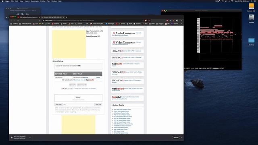This screenshot has width=258, height=145.
Task: Open the Extreme SSD drive on desktop
Action: (x=251, y=8)
